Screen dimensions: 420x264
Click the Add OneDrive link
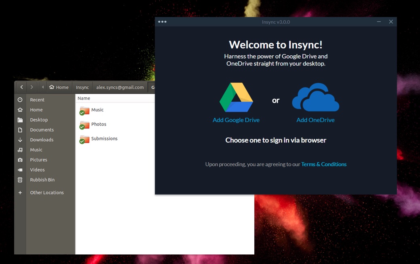[x=315, y=120]
